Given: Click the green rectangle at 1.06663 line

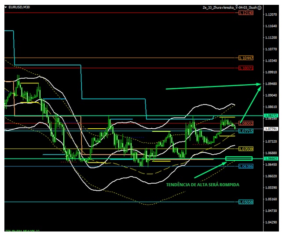Looking at the screenshot, I should coord(238,158).
